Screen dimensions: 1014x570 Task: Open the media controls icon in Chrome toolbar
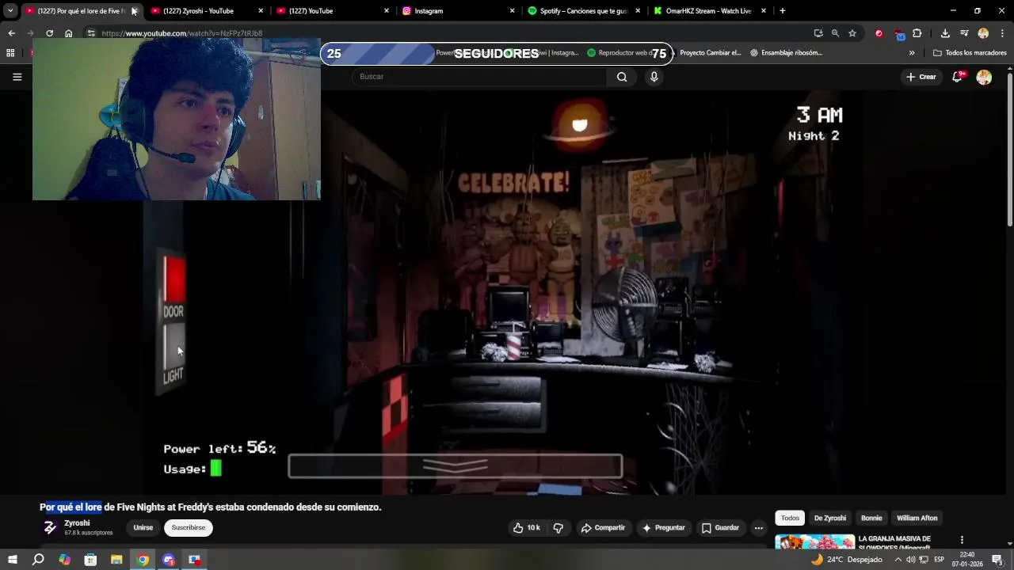[964, 33]
